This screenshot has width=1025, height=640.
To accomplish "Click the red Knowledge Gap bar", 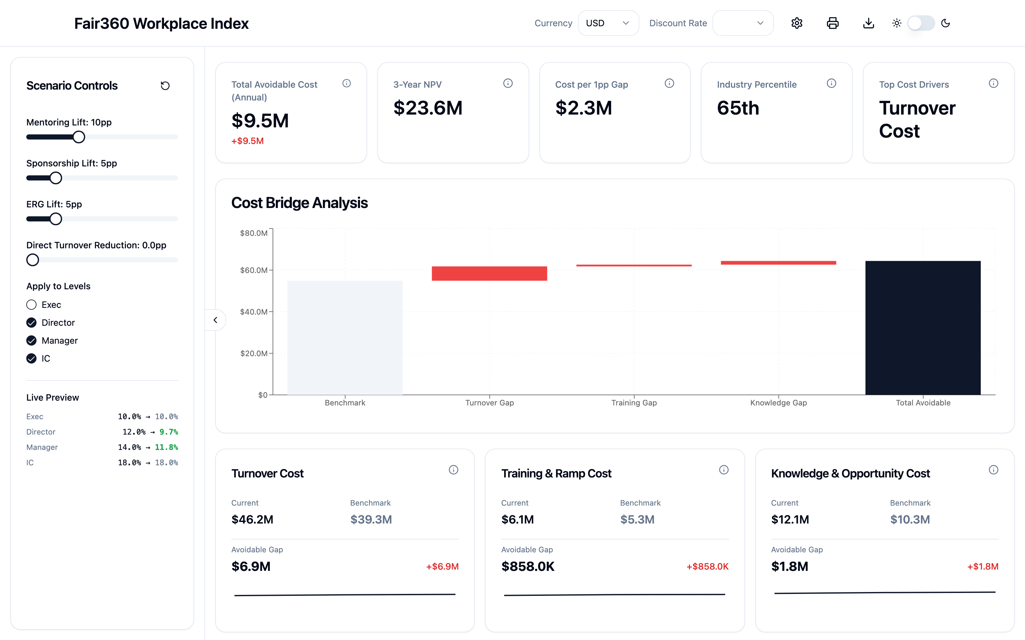I will pos(778,263).
